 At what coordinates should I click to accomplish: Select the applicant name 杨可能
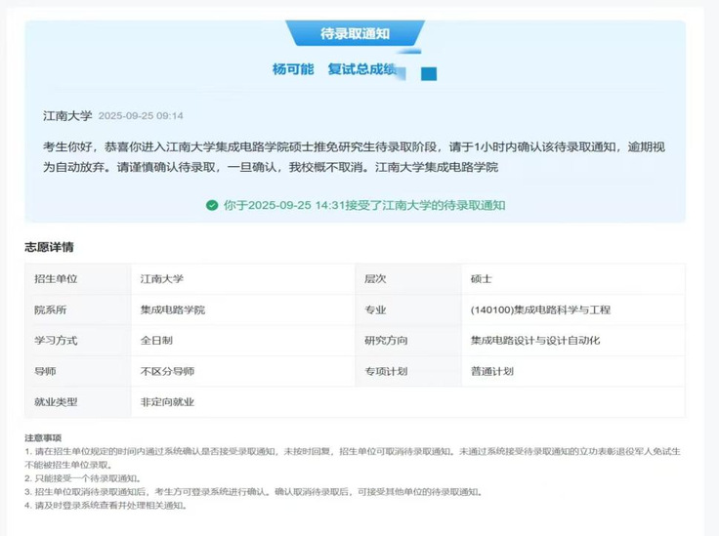click(293, 69)
